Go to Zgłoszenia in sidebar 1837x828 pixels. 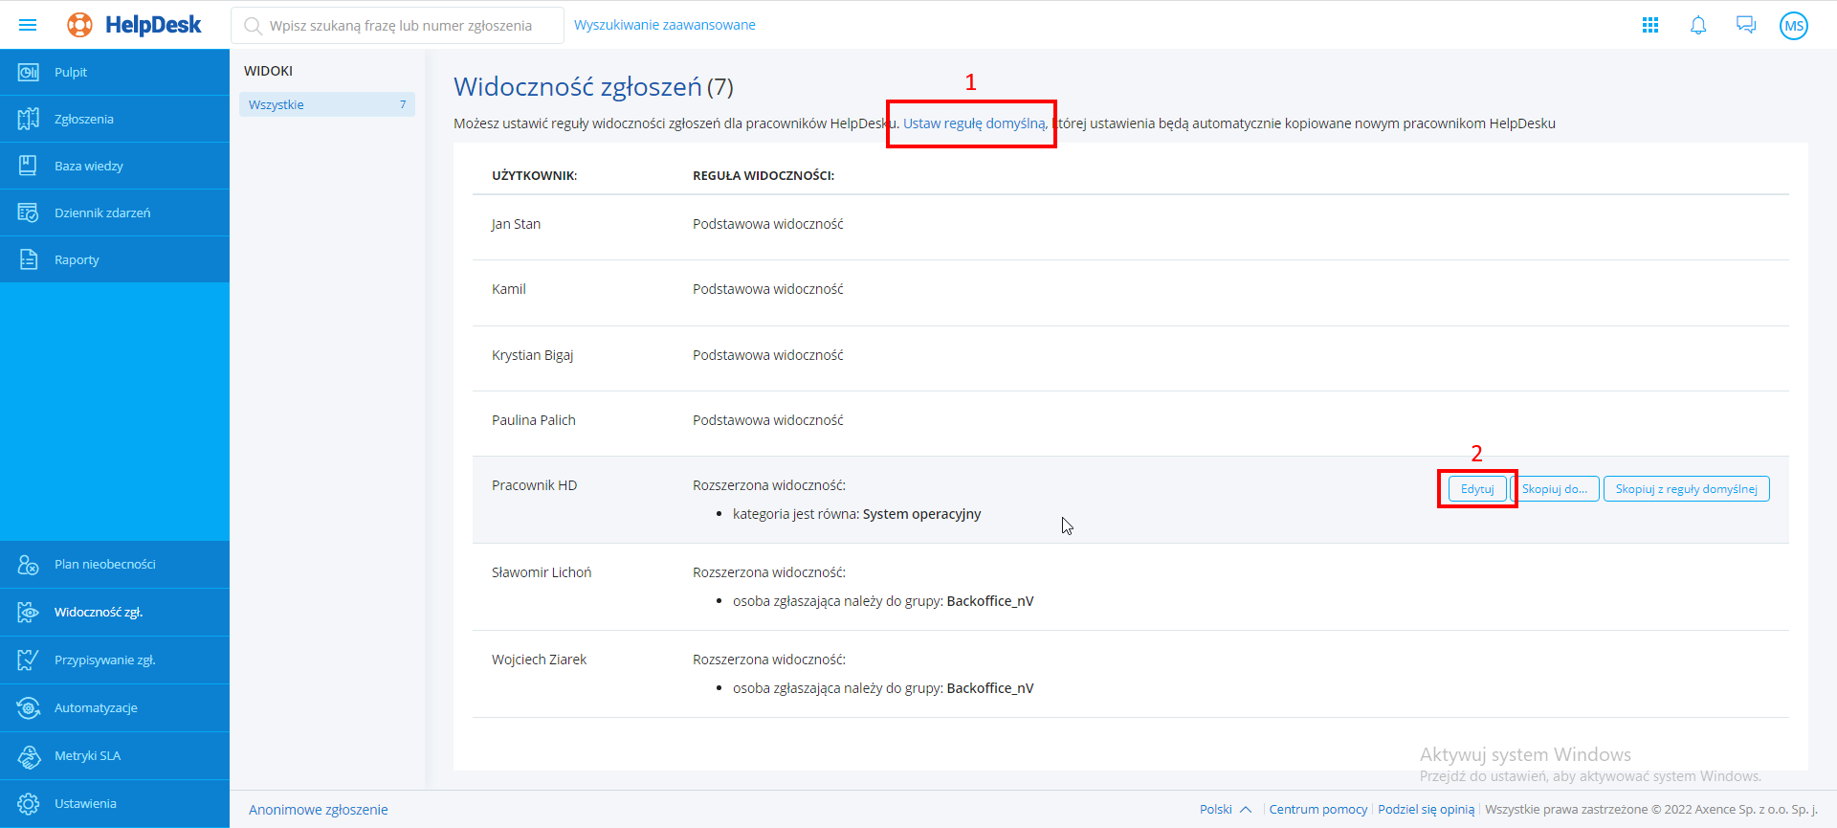(84, 119)
